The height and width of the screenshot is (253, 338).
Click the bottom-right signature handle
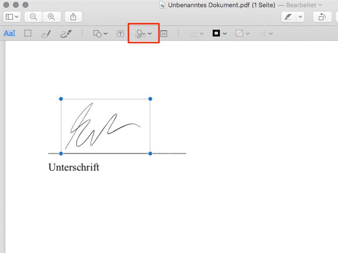pos(150,153)
